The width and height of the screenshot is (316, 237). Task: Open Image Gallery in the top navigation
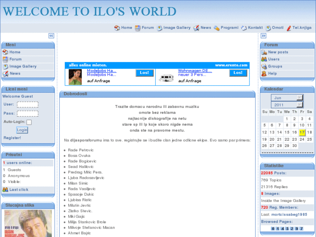pos(177,28)
